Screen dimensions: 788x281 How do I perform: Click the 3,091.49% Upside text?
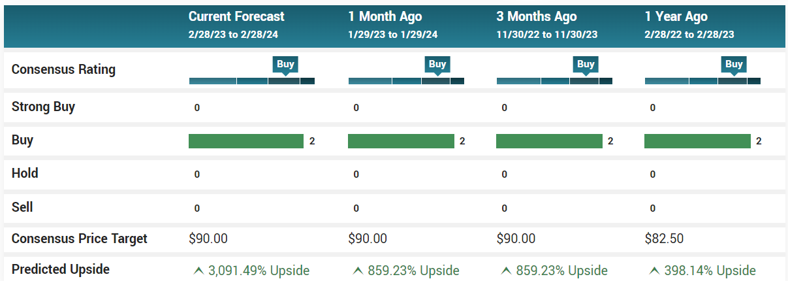coord(259,271)
